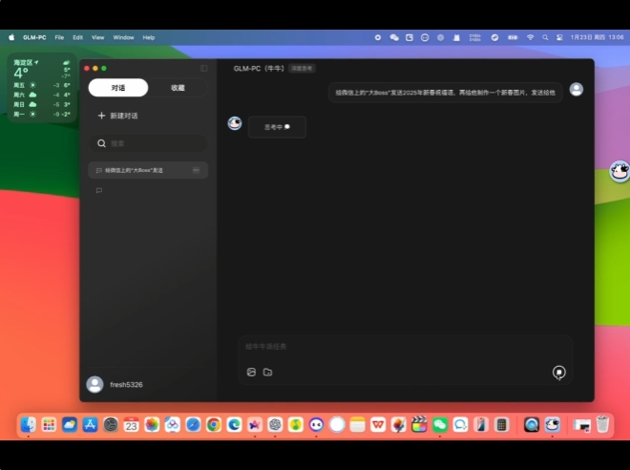Open the more options of the 大Boss conversation
This screenshot has width=630, height=470.
pyautogui.click(x=196, y=170)
